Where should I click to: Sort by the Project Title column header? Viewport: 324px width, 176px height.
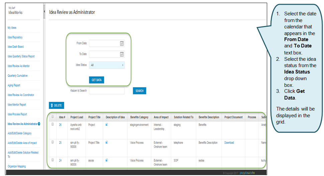pyautogui.click(x=94, y=117)
